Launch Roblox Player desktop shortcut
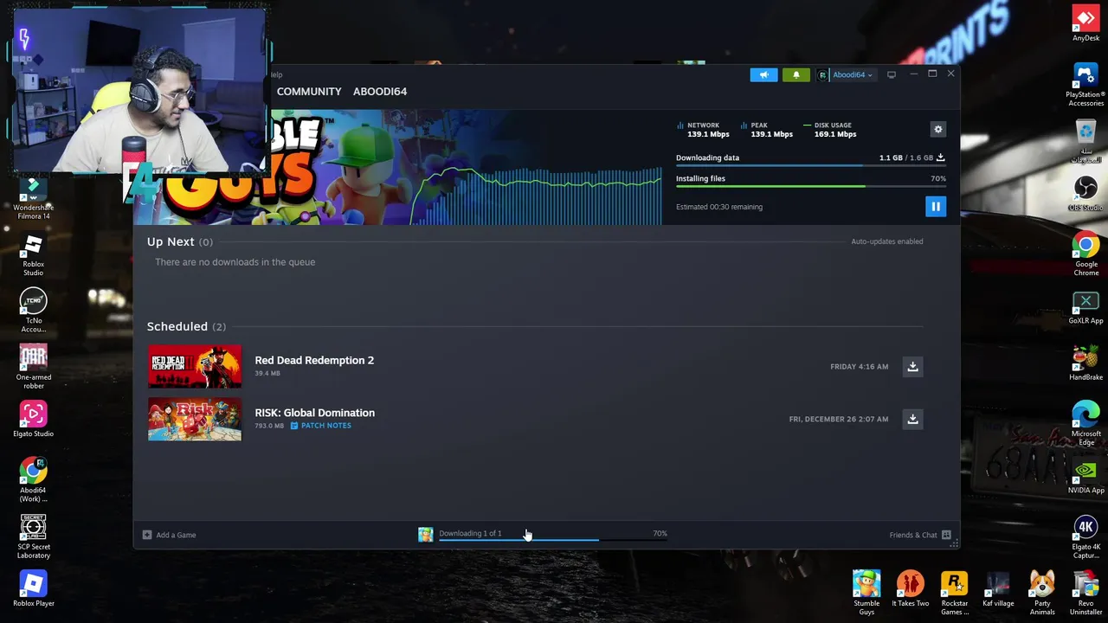 33,589
